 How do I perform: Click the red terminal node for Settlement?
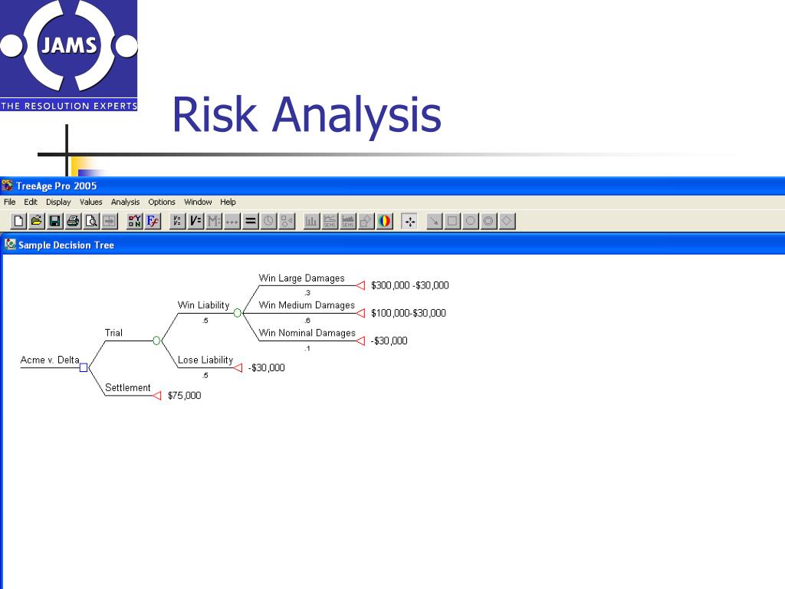[156, 396]
